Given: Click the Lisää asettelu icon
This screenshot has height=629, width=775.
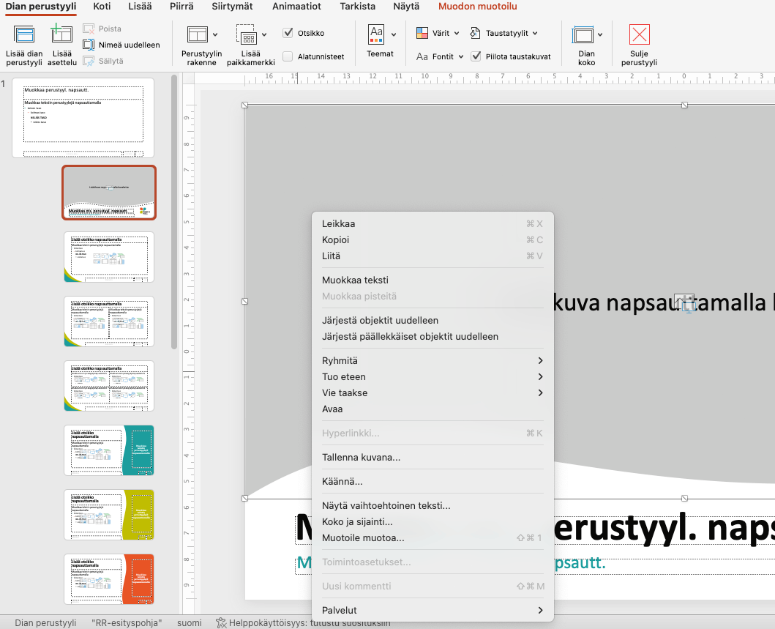Looking at the screenshot, I should coord(61,34).
